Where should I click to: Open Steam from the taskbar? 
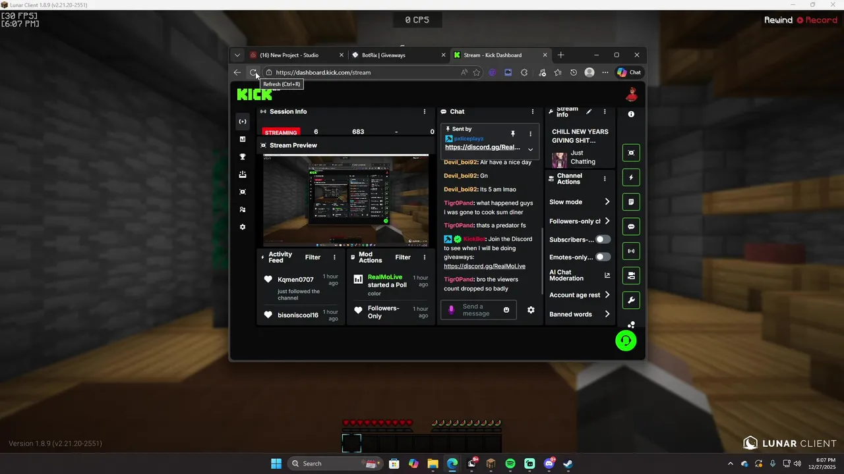568,463
